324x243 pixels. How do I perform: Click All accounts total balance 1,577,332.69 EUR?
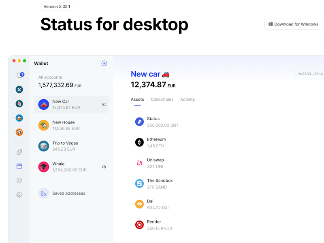(60, 85)
